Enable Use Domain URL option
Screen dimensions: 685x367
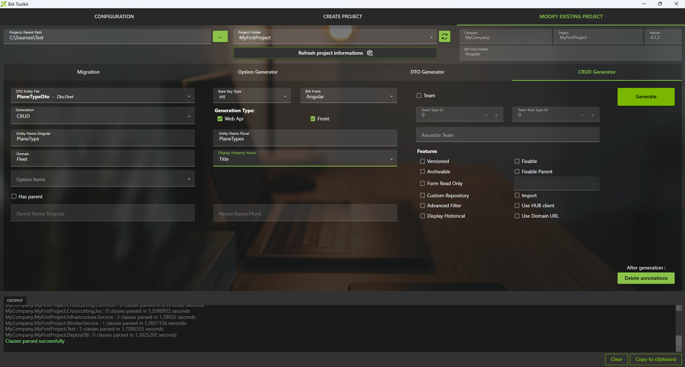(x=517, y=216)
